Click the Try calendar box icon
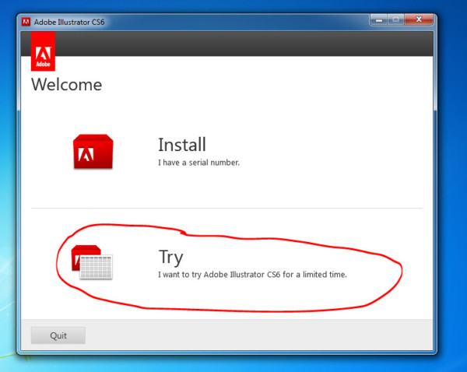The width and height of the screenshot is (467, 372). (92, 262)
